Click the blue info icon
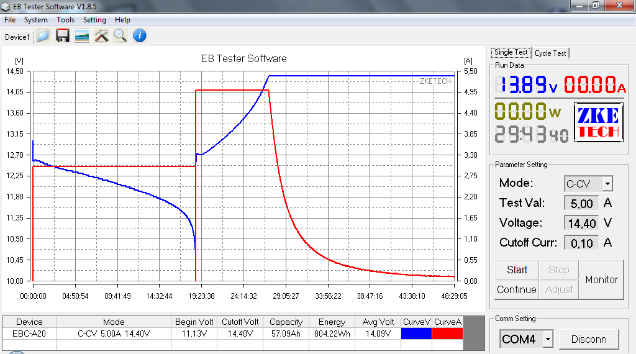The height and width of the screenshot is (354, 636). coord(140,36)
